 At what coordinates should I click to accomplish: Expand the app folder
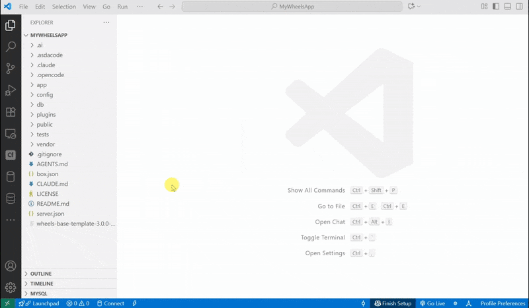pos(69,85)
